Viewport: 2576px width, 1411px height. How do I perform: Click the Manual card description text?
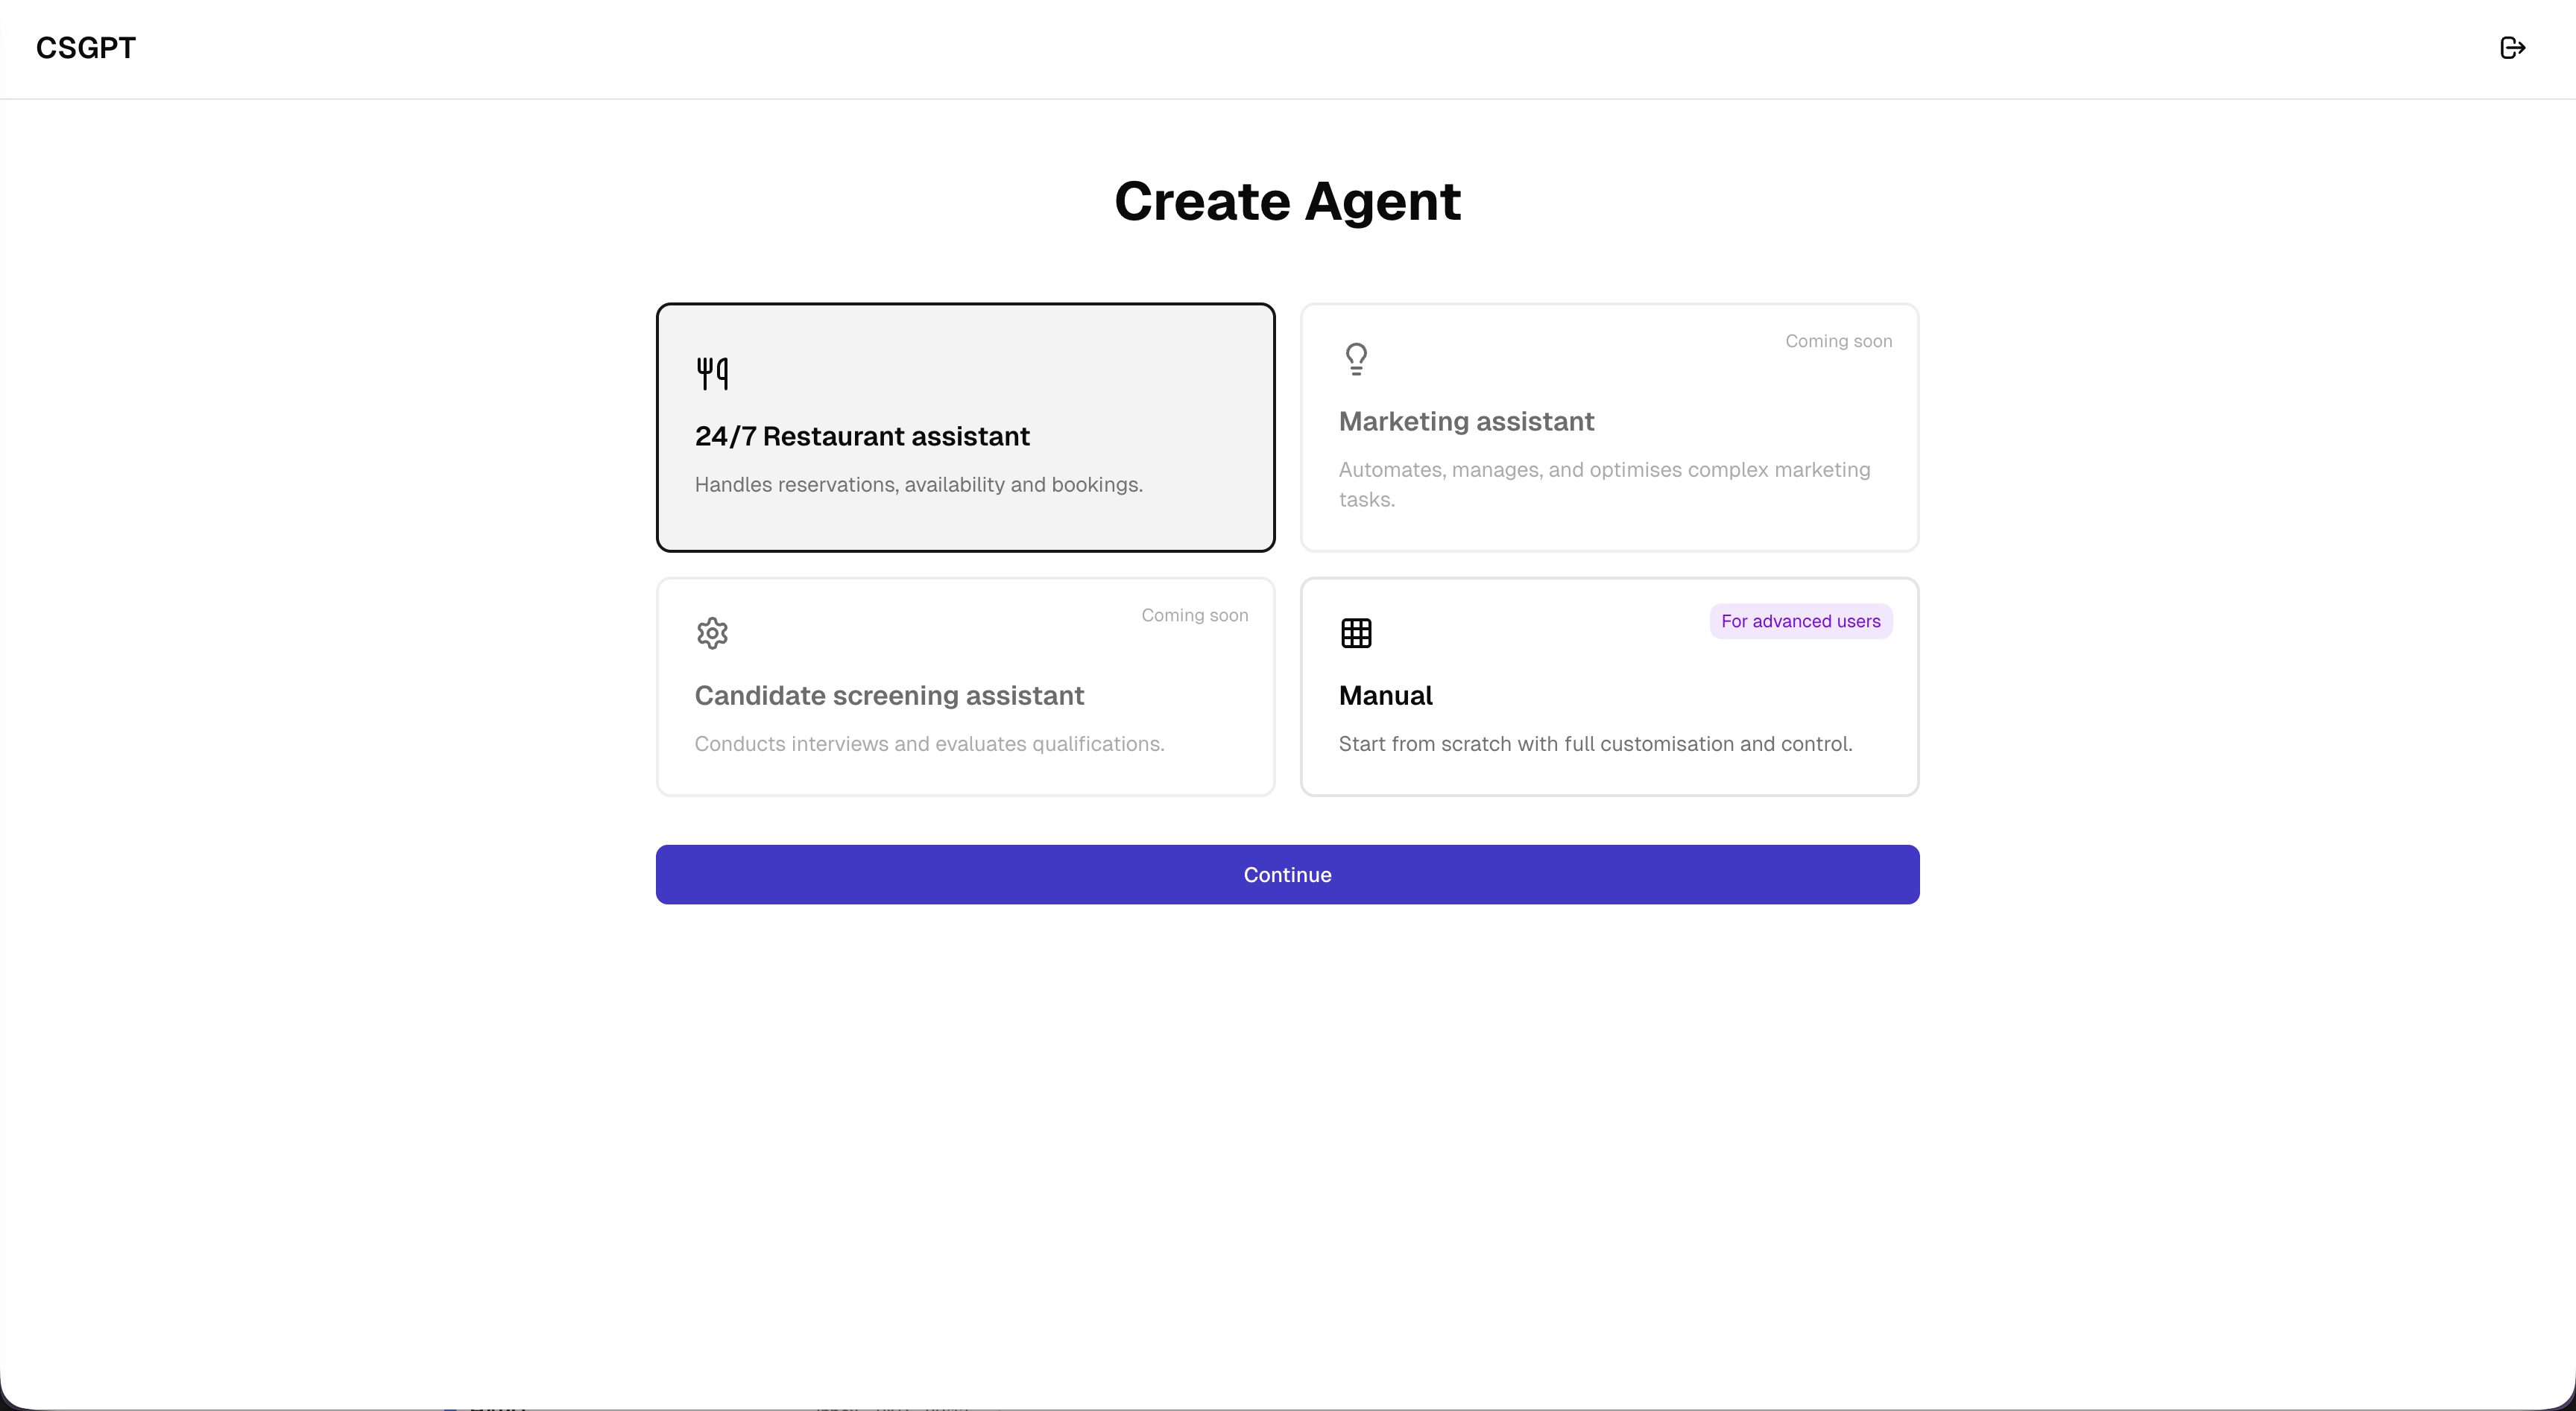pos(1595,743)
